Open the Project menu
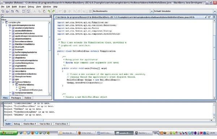The height and width of the screenshot is (139, 217). [x=22, y=6]
